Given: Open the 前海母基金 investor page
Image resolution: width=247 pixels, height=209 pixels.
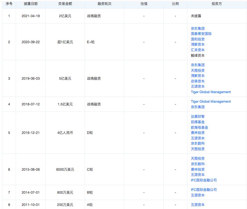Looking at the screenshot, I should (x=199, y=128).
